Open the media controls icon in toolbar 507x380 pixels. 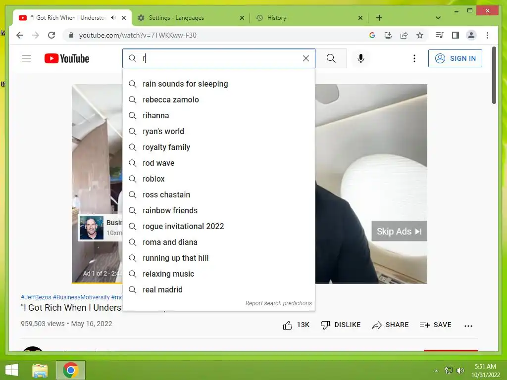(x=439, y=35)
